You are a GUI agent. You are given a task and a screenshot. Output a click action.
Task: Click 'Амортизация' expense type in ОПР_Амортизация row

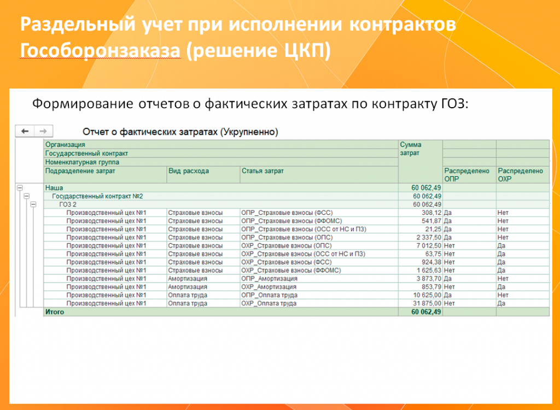pos(188,279)
